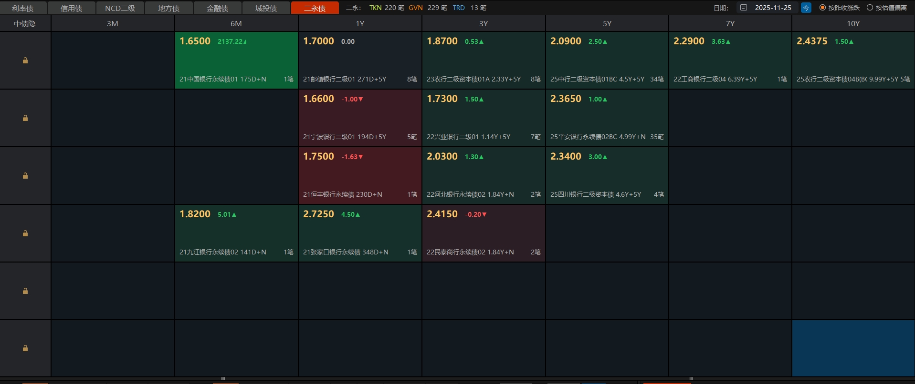Open the 21宁波银行二级01 cell
The image size is (915, 384).
tap(360, 118)
